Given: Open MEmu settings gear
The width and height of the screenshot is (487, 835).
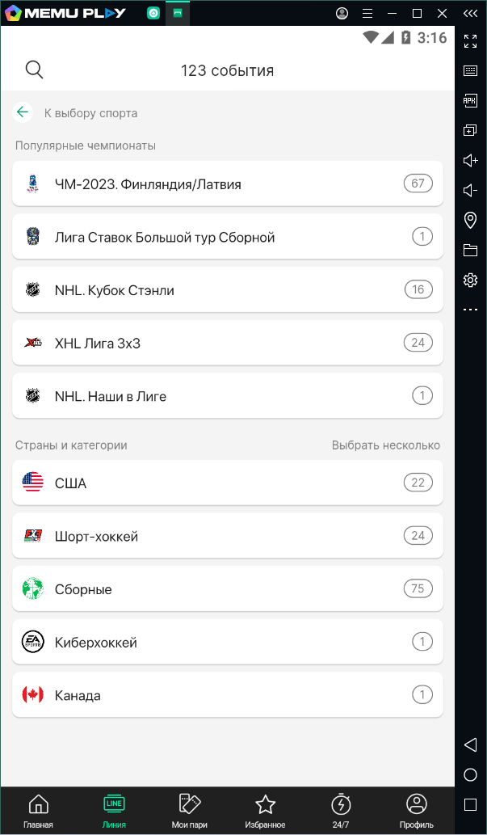Looking at the screenshot, I should (470, 280).
